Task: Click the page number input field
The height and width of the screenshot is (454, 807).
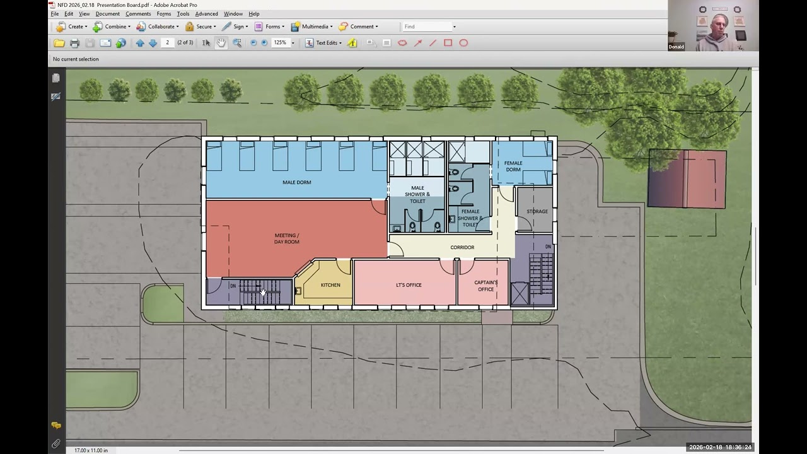Action: pyautogui.click(x=168, y=43)
